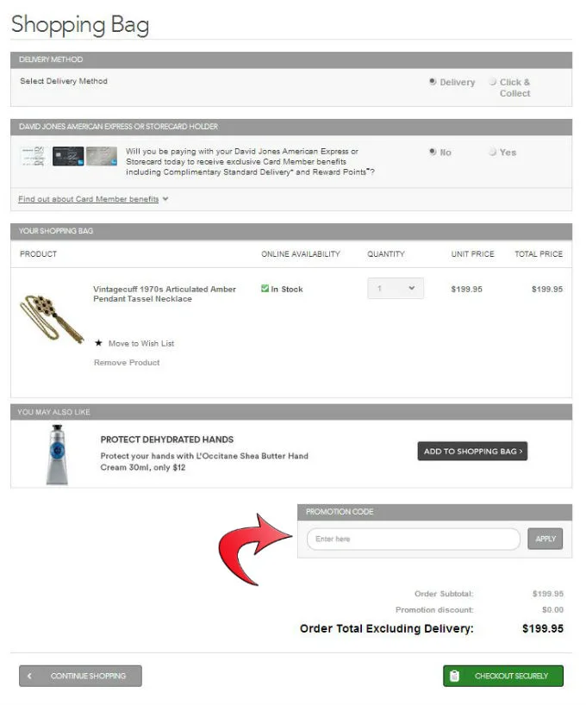Click the star icon beside Move to Wish List
Image resolution: width=586 pixels, height=705 pixels.
click(98, 343)
